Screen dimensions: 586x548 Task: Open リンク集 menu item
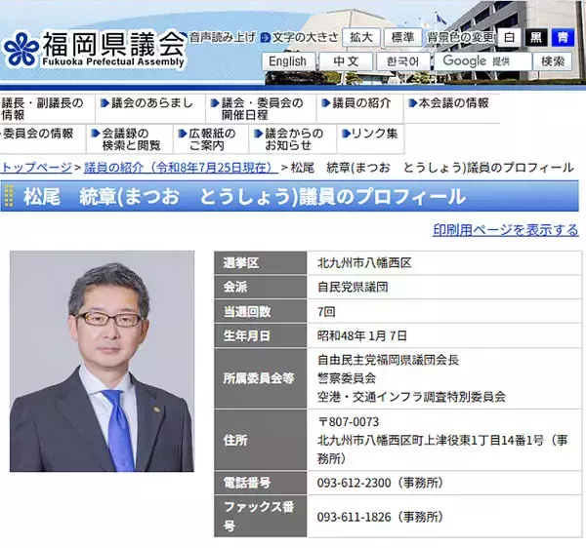point(374,134)
